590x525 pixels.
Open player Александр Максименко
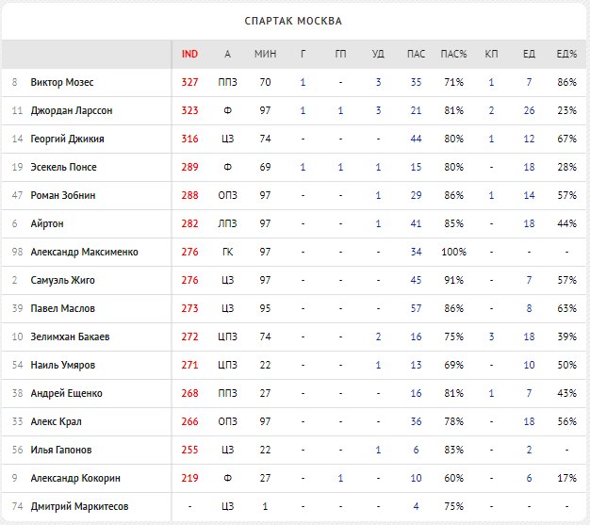click(x=84, y=252)
